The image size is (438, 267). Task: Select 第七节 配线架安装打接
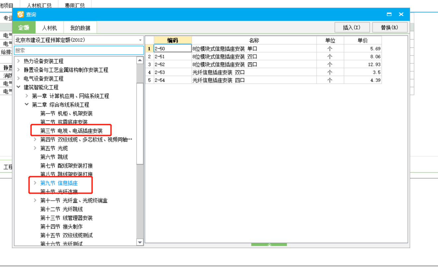point(66,166)
